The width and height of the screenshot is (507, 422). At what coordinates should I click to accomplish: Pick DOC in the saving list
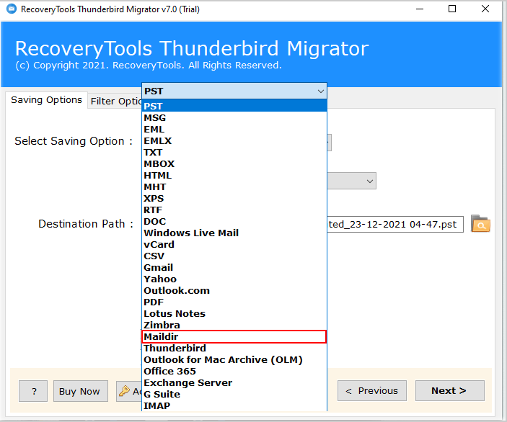point(234,221)
